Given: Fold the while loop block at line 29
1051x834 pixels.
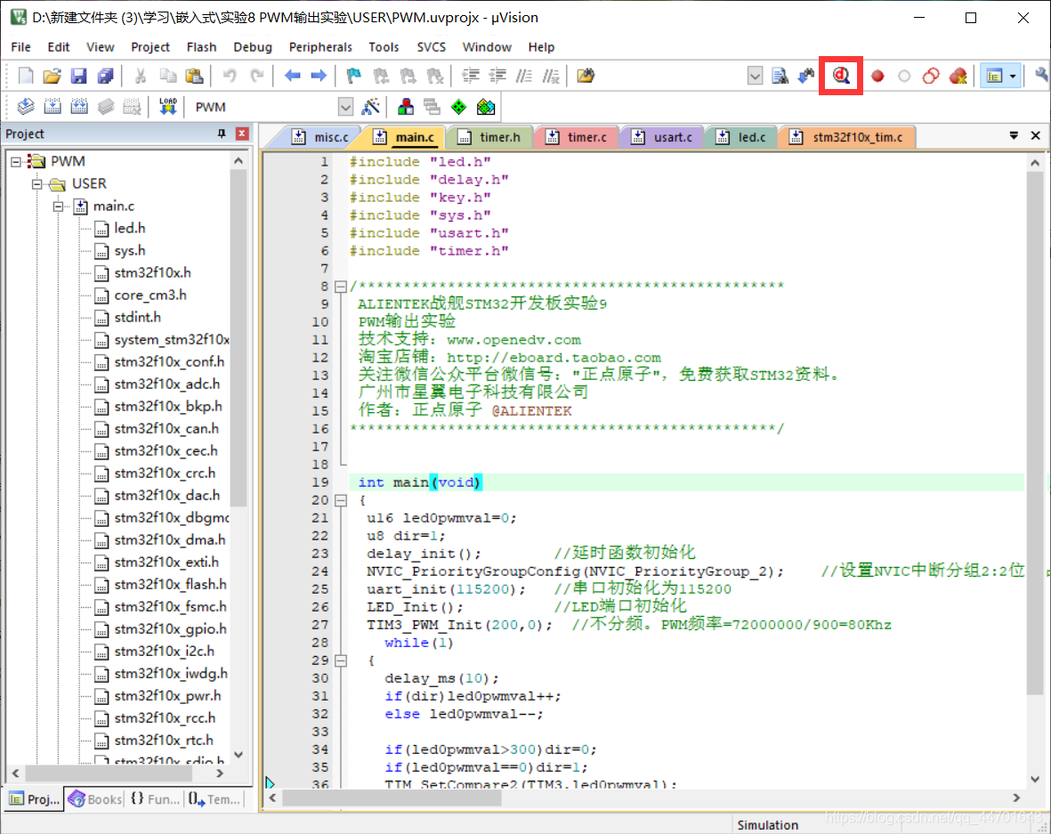Looking at the screenshot, I should [x=341, y=660].
